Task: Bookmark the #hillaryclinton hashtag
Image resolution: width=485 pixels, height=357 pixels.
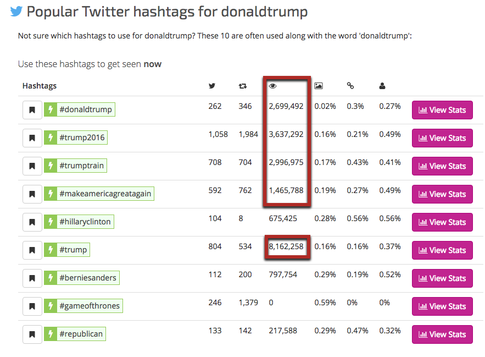Action: coord(32,222)
